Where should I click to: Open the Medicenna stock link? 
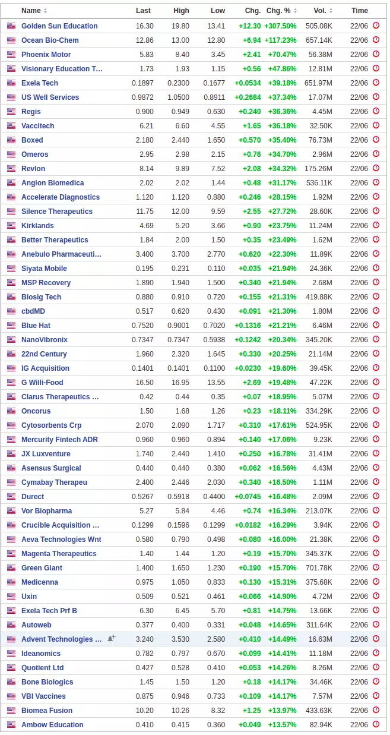pos(40,582)
